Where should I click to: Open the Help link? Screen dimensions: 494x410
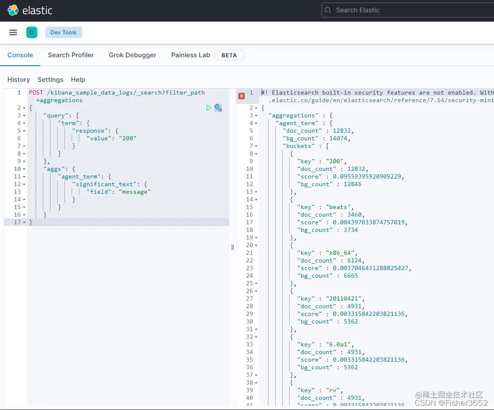click(78, 80)
